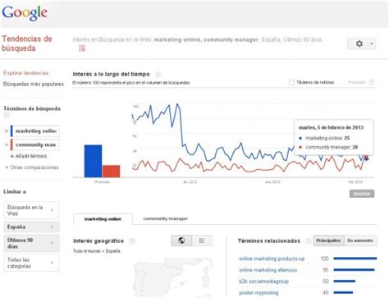Open the España region dropdown
Viewport: 389px width, 298px height.
coord(31,227)
